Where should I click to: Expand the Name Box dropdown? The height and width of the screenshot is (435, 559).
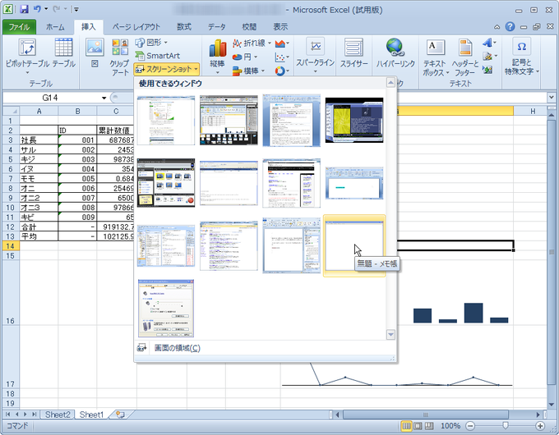pyautogui.click(x=104, y=98)
